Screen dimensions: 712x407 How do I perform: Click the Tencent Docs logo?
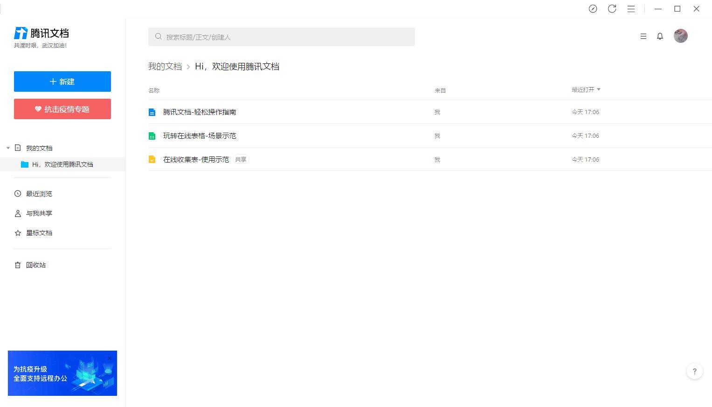[x=41, y=33]
